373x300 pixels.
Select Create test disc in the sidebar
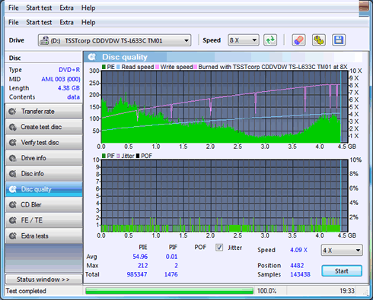click(x=43, y=127)
